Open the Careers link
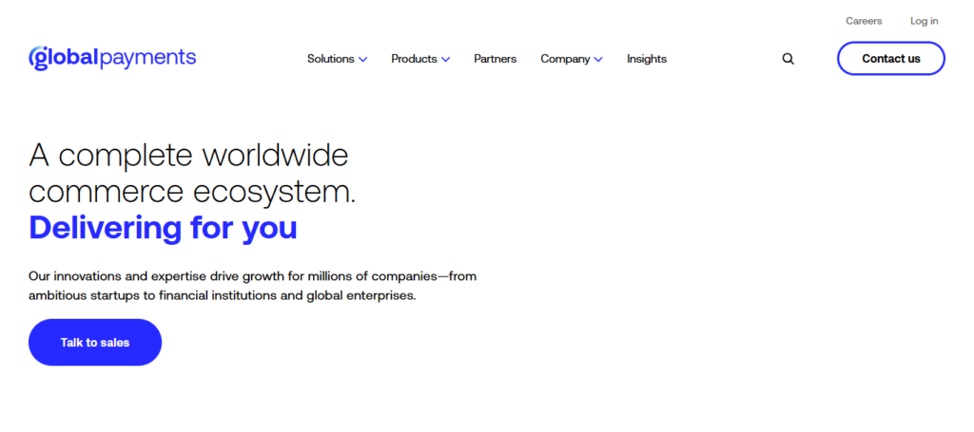This screenshot has width=974, height=432. (864, 21)
